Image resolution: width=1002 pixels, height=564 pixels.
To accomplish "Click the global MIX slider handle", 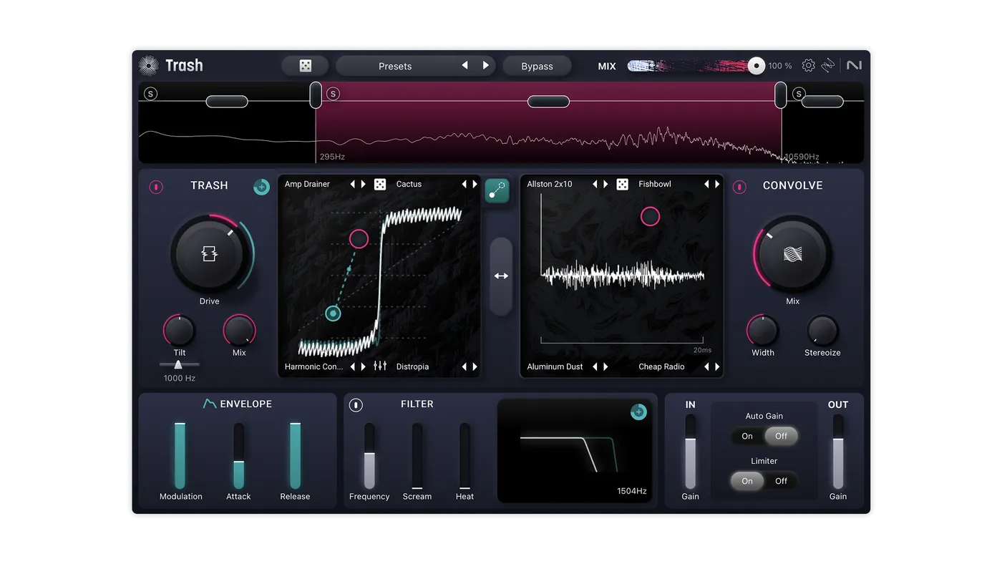I will click(757, 66).
